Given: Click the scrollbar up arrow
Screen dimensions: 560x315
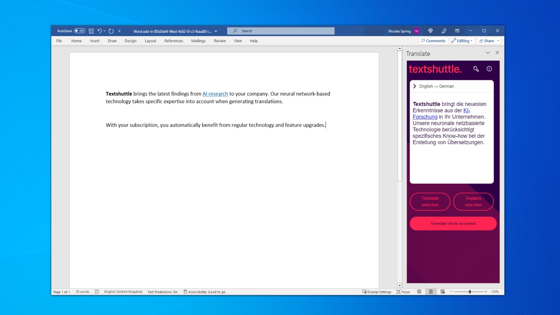Looking at the screenshot, I should [x=400, y=48].
